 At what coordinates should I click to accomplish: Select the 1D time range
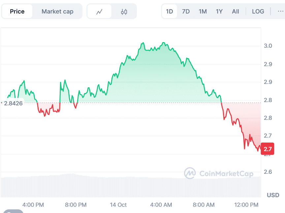(x=170, y=12)
